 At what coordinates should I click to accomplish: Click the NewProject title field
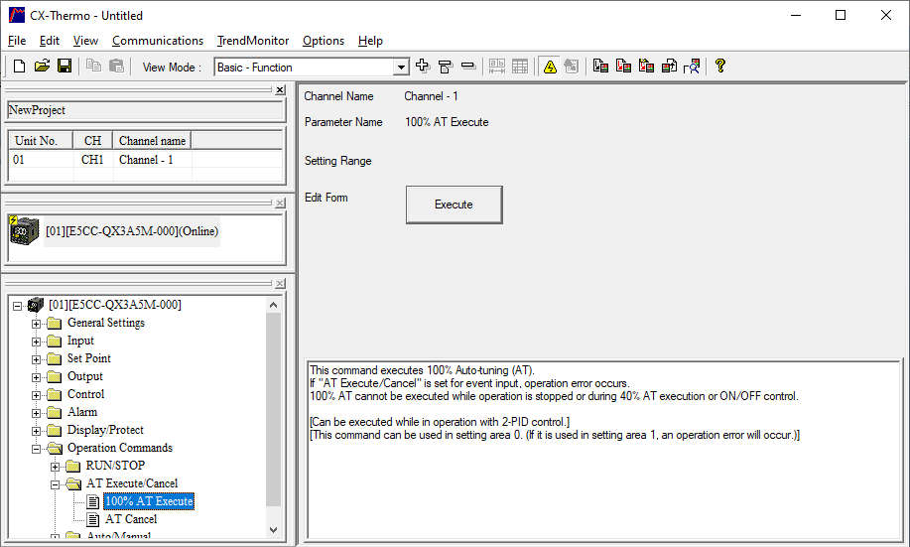coord(145,110)
